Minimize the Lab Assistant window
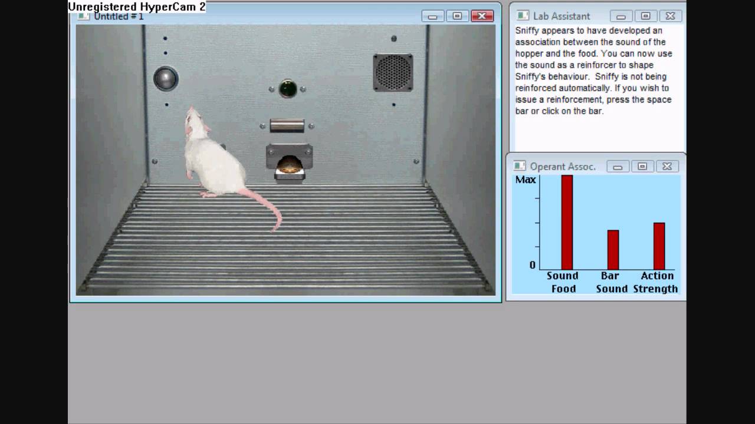755x424 pixels. pyautogui.click(x=621, y=16)
